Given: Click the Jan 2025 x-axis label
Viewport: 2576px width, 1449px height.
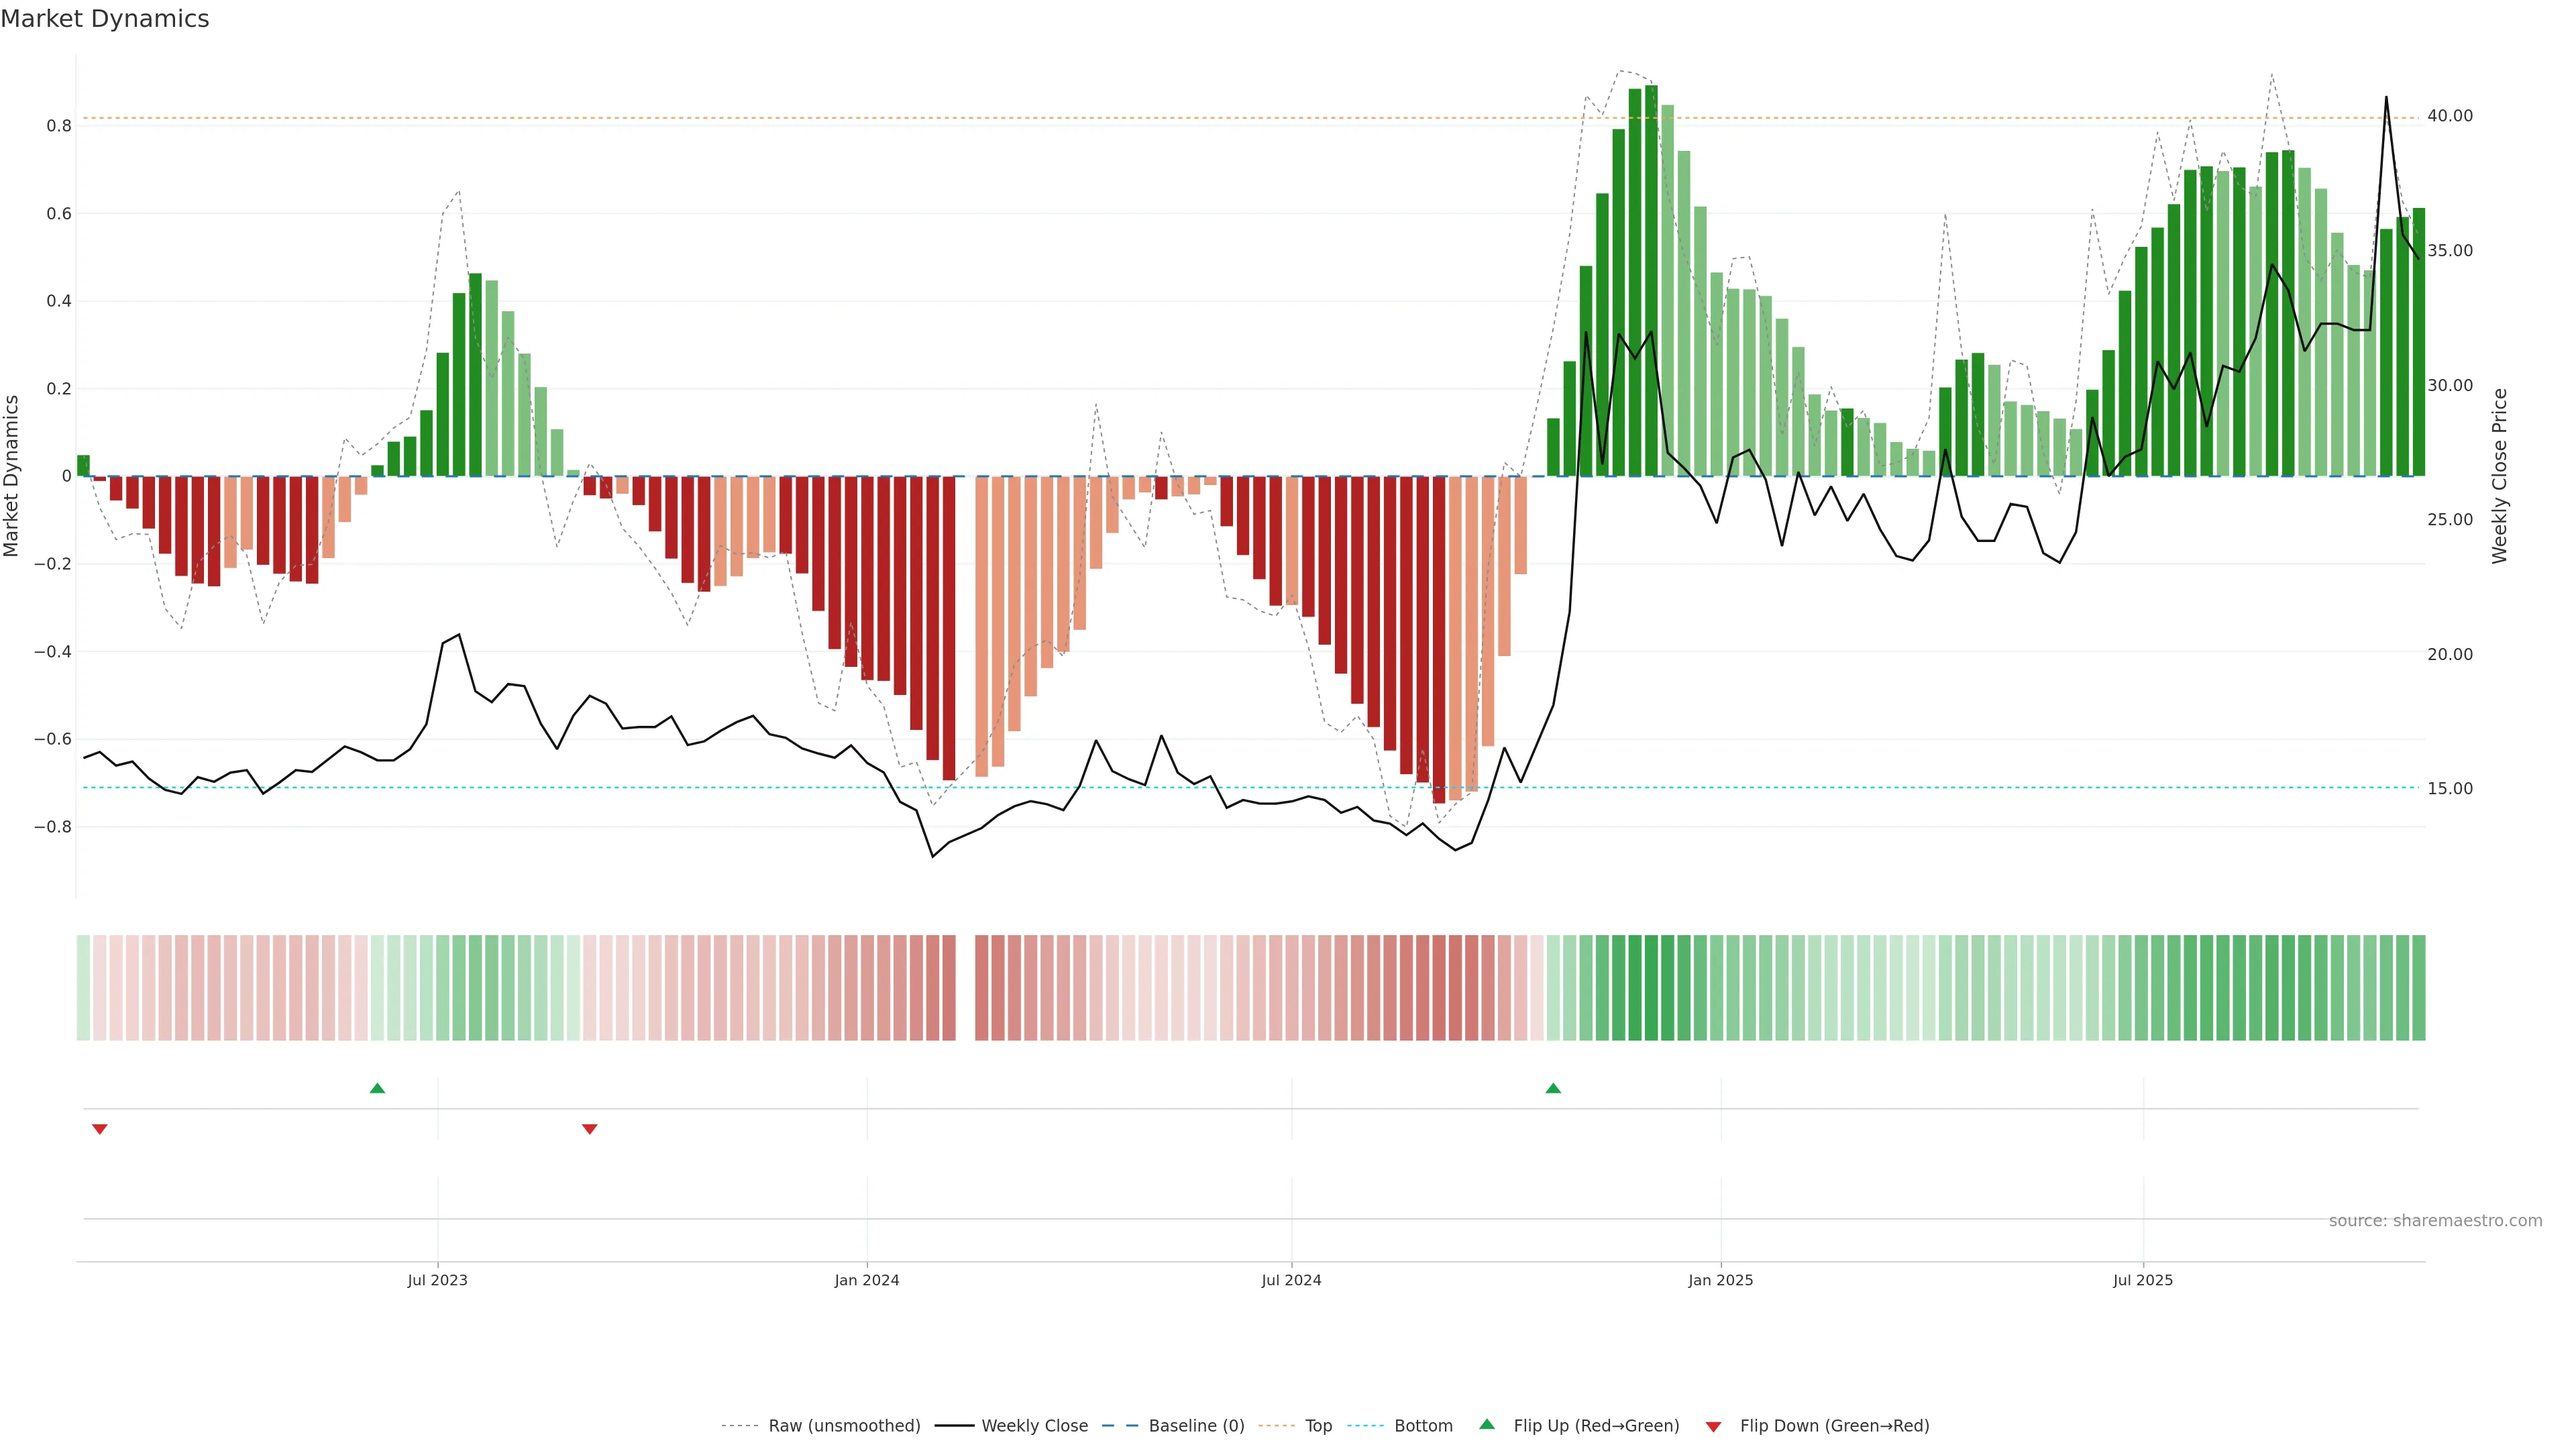Looking at the screenshot, I should 1720,1280.
